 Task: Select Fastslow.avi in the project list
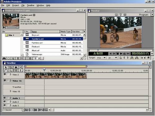(x=53, y=43)
